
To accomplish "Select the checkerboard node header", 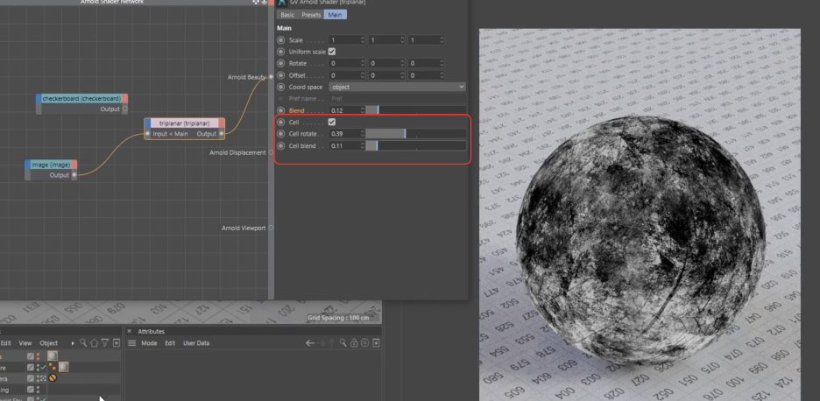I will [x=81, y=98].
